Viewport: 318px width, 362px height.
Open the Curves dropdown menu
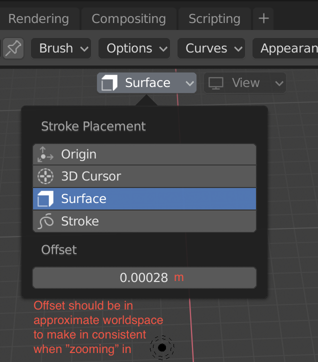211,48
